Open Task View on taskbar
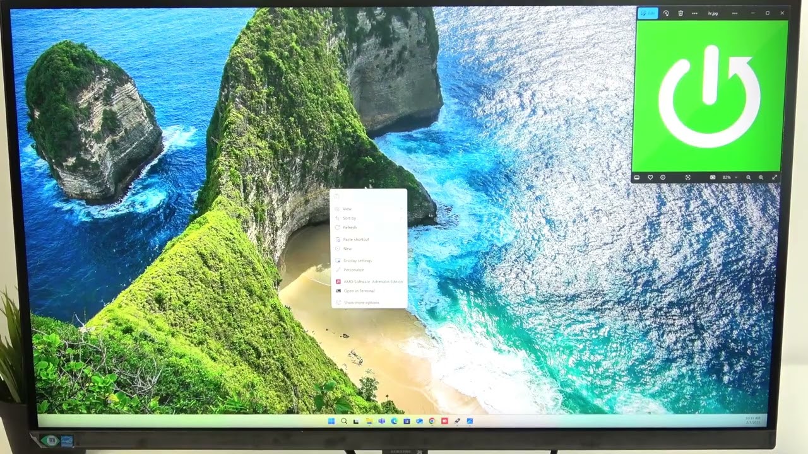This screenshot has height=454, width=808. [356, 421]
